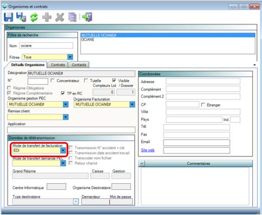Open the Site web link

point(148,150)
